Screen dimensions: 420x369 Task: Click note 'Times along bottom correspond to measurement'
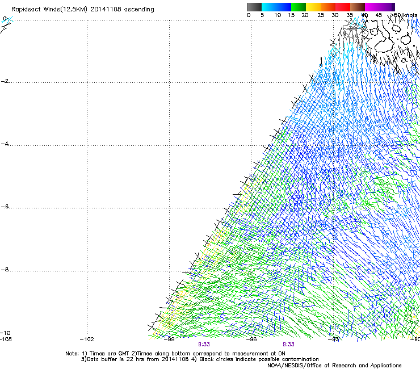(x=203, y=354)
